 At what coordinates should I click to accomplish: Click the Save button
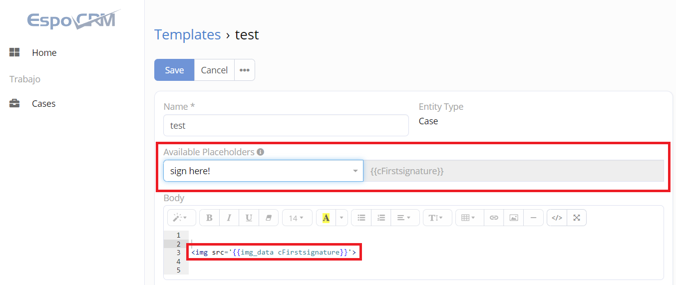(174, 70)
